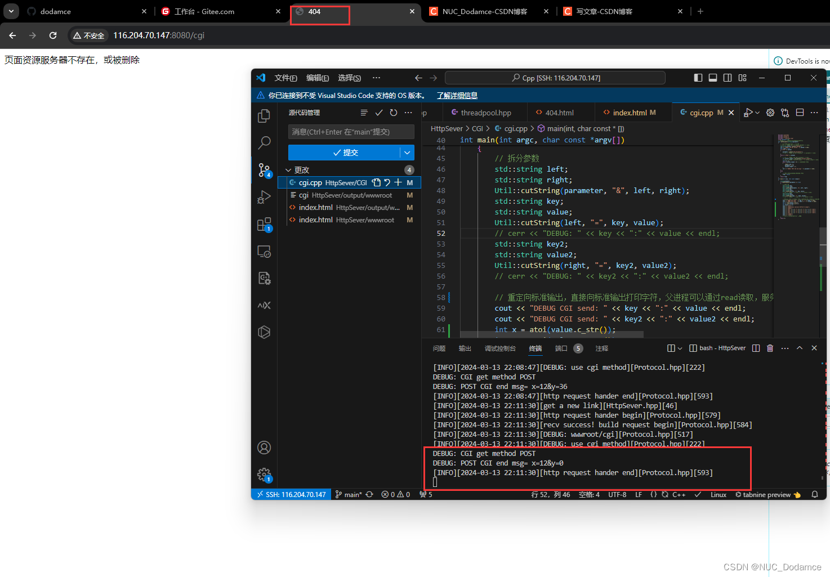Stage changes for cgi.cpp with plus icon
The image size is (830, 577).
pos(398,182)
